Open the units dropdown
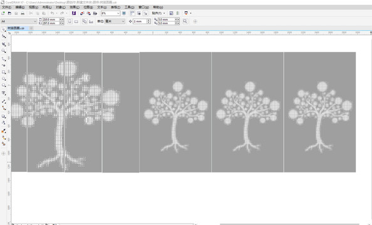372x225 pixels. [x=115, y=21]
